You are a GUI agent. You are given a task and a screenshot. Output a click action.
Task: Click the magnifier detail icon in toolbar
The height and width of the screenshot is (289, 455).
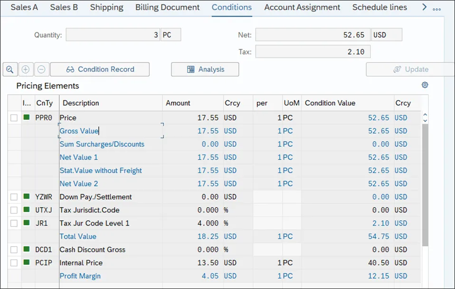pyautogui.click(x=9, y=69)
